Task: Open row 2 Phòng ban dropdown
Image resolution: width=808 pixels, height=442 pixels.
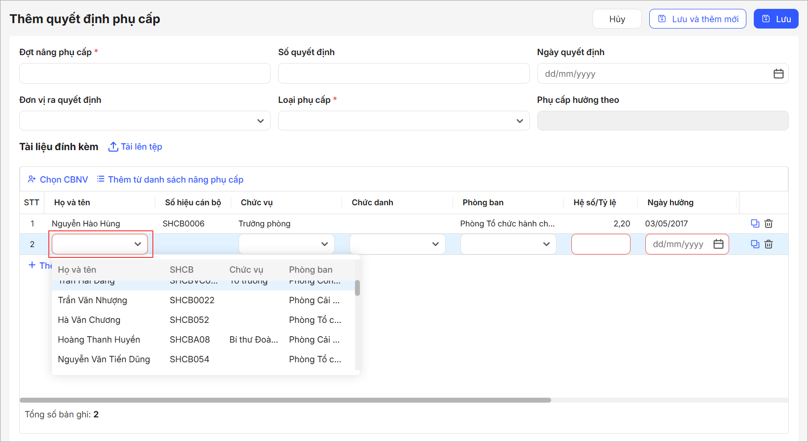Action: tap(508, 244)
